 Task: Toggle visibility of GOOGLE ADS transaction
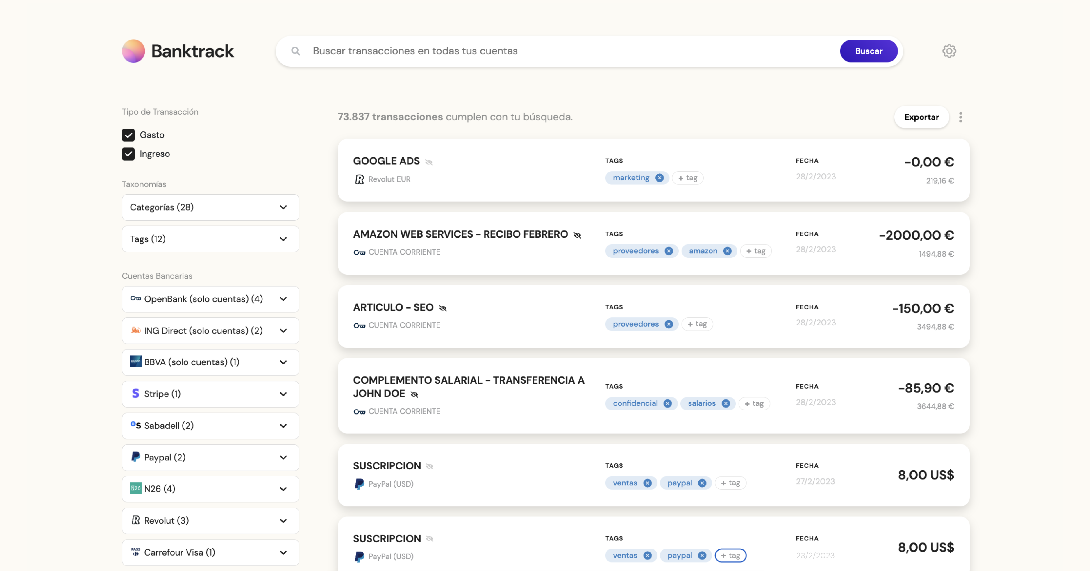429,162
